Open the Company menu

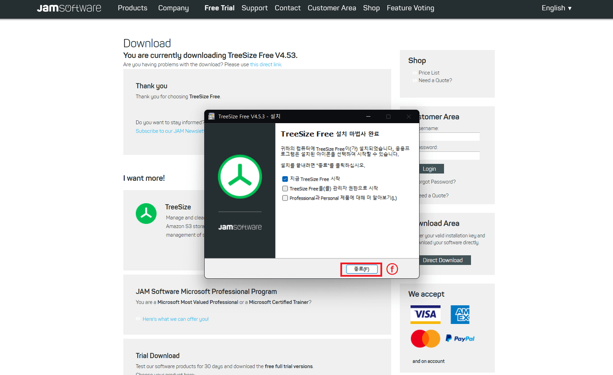point(173,8)
